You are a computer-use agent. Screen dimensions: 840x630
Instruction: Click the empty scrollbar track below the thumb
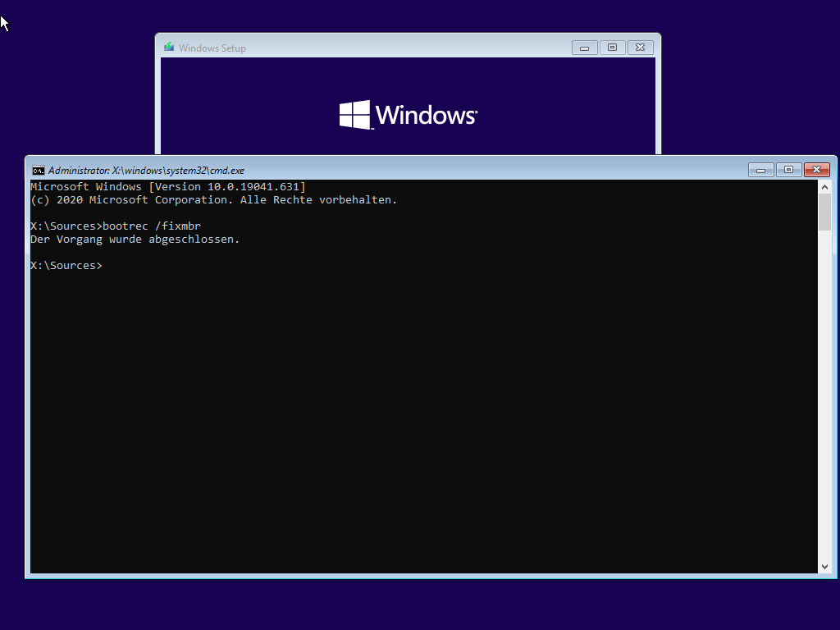pyautogui.click(x=824, y=394)
